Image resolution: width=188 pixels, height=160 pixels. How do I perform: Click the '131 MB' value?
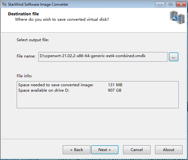pos(115,85)
